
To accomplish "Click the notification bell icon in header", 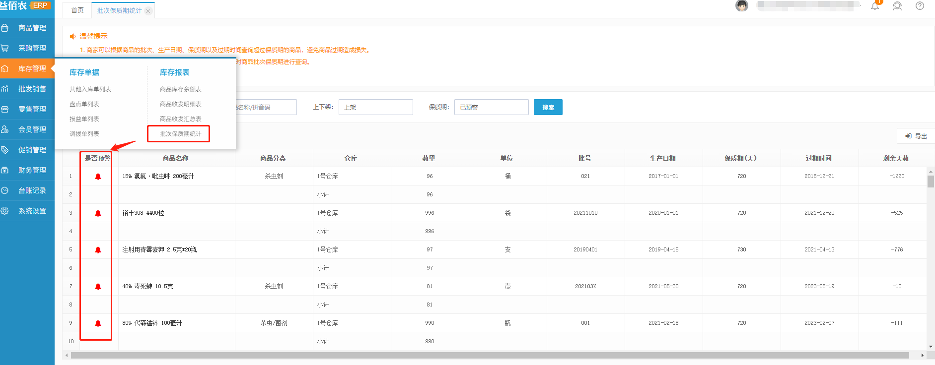I will (x=875, y=6).
